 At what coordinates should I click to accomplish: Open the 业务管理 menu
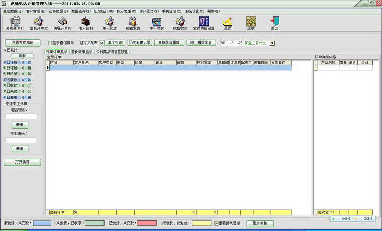[x=58, y=11]
